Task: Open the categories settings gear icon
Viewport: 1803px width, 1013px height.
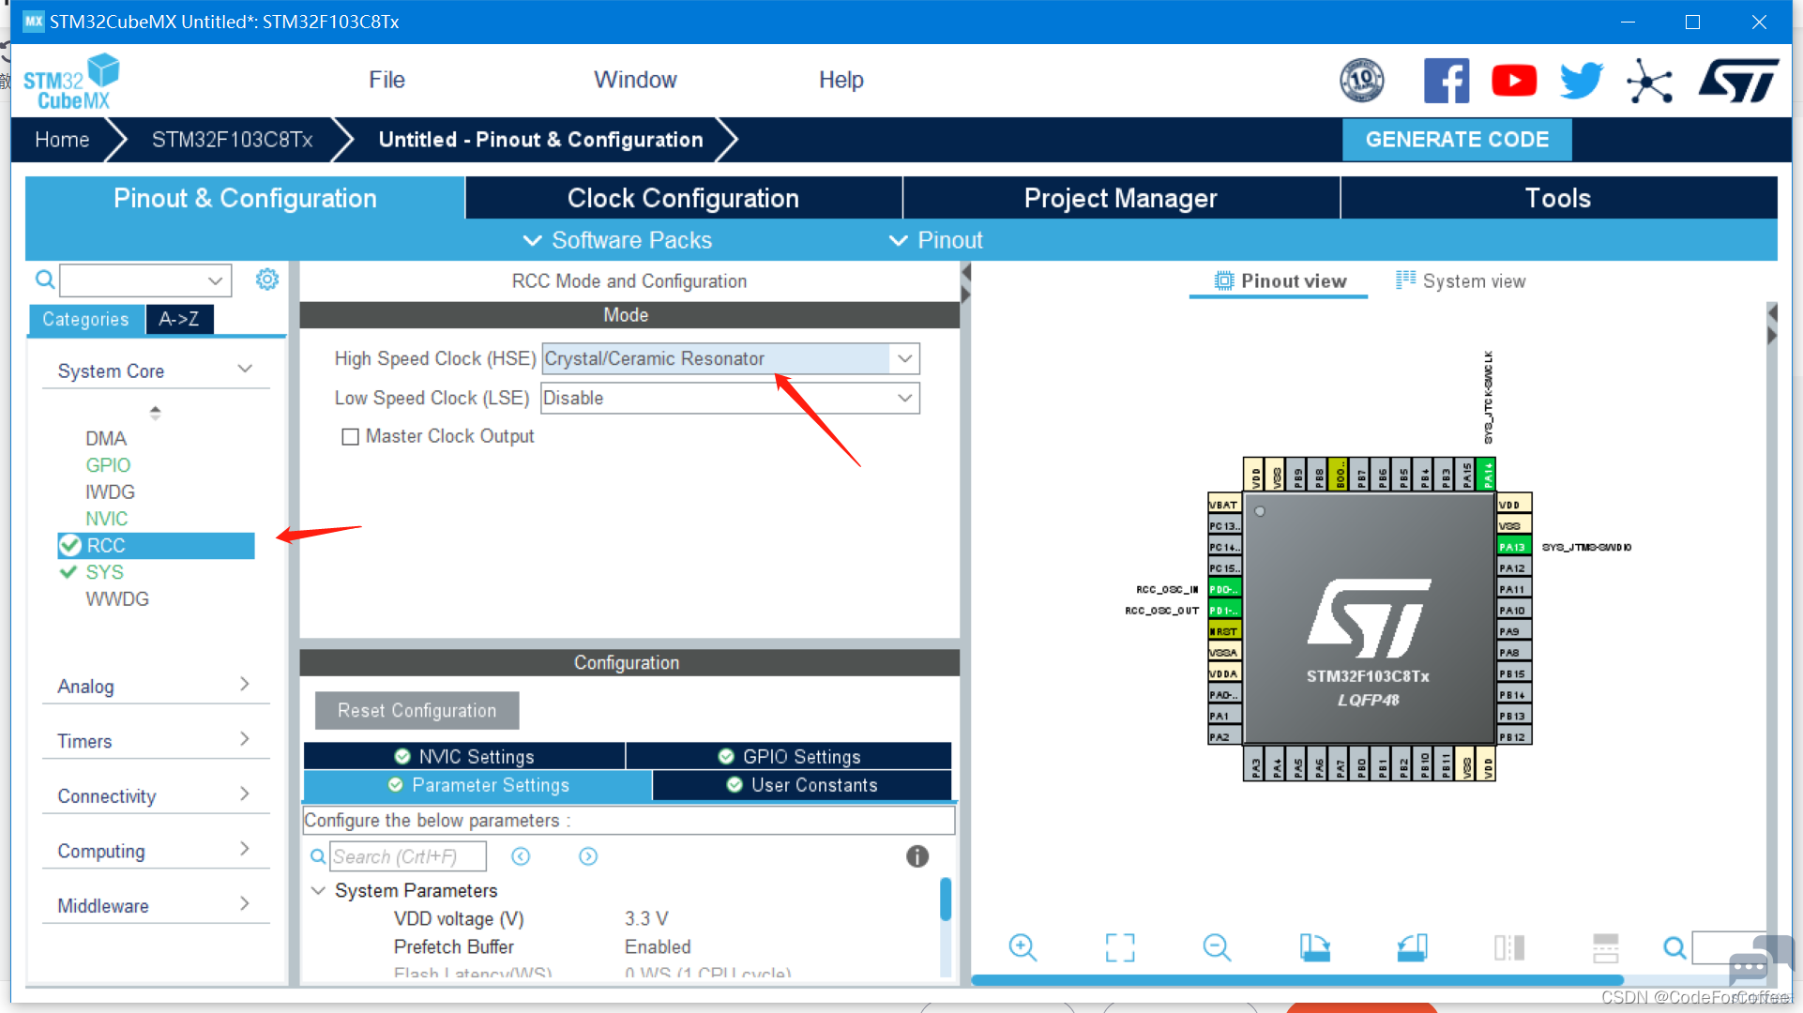Action: [x=267, y=280]
